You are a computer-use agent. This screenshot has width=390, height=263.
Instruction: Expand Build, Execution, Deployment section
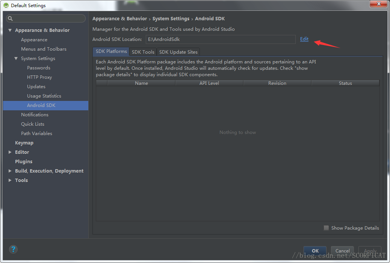[x=10, y=171]
